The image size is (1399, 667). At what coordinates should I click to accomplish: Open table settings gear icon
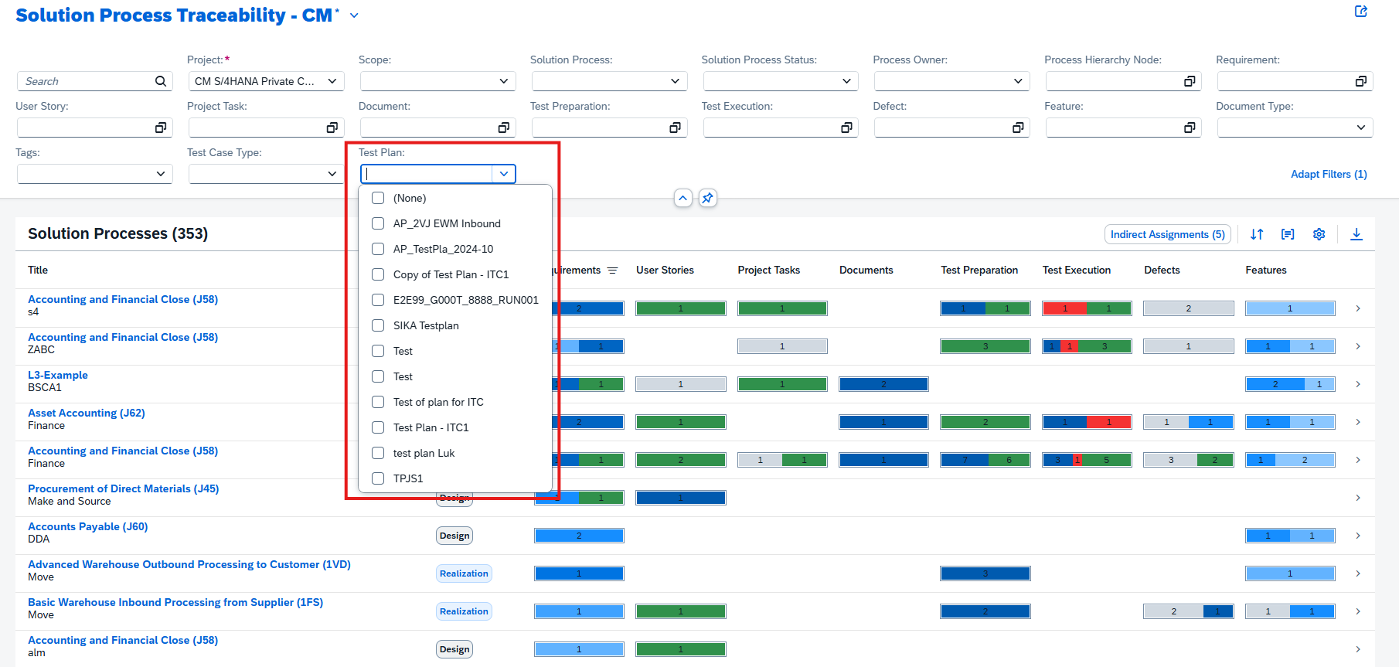click(1319, 234)
